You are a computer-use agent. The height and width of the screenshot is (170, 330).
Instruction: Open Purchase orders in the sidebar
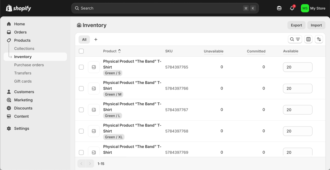pyautogui.click(x=29, y=65)
